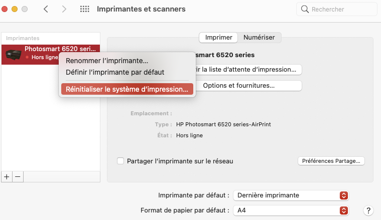This screenshot has width=381, height=220.
Task: Click the magnifying glass search icon
Action: (305, 10)
